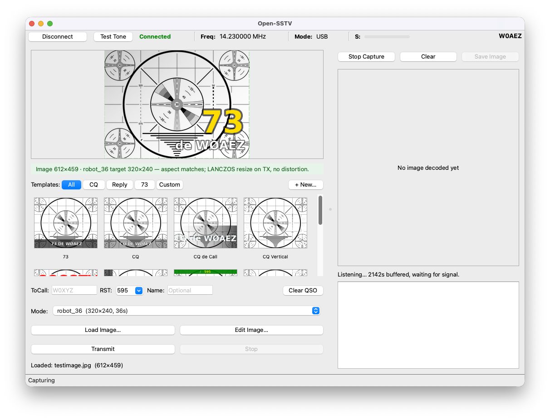Click the disabled Save Image button
The width and height of the screenshot is (550, 420).
[x=490, y=57]
